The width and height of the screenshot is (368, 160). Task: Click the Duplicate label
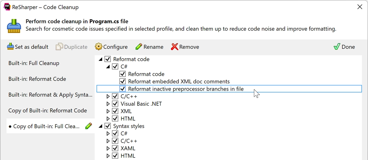[x=76, y=47]
